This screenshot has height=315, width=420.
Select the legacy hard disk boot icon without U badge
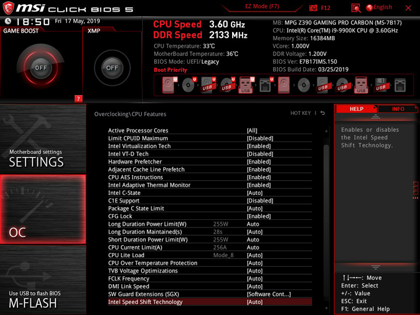284,85
